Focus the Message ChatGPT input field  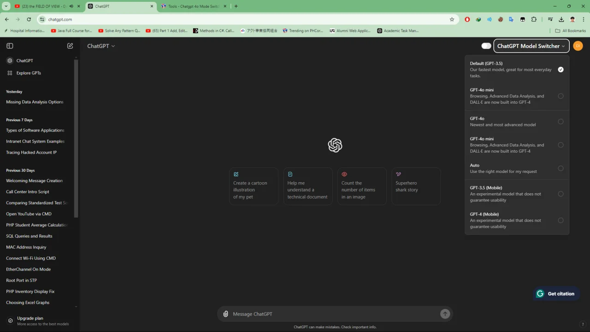335,314
